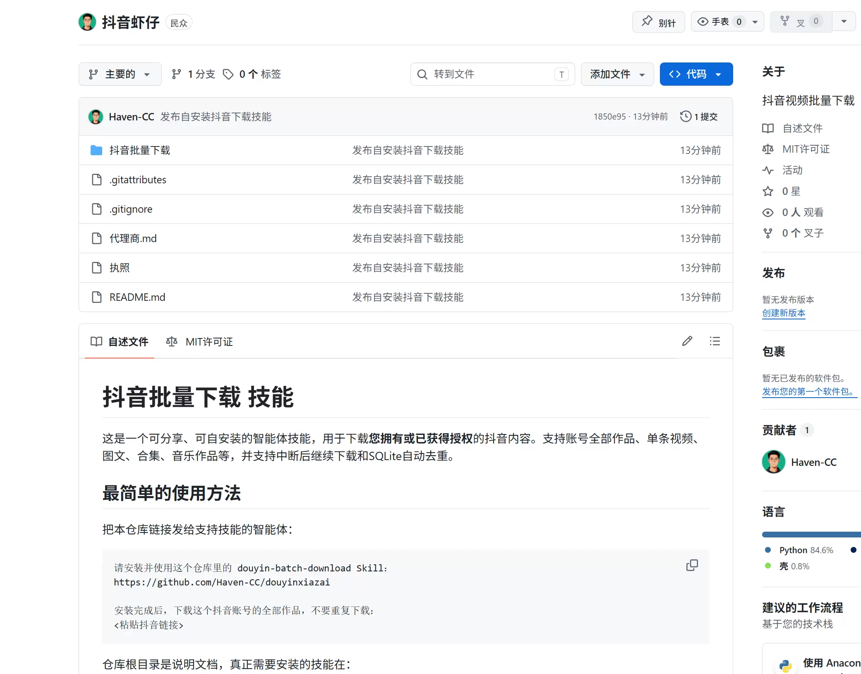The image size is (861, 674).
Task: Click the pencil edit README icon
Action: point(687,341)
